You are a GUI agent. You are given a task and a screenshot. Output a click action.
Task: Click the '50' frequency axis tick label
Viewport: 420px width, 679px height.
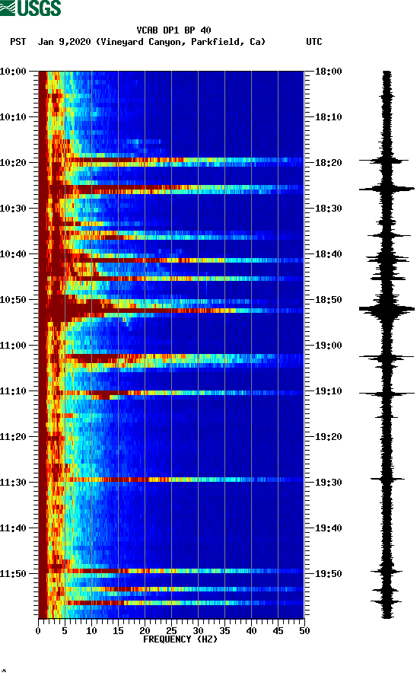point(304,630)
